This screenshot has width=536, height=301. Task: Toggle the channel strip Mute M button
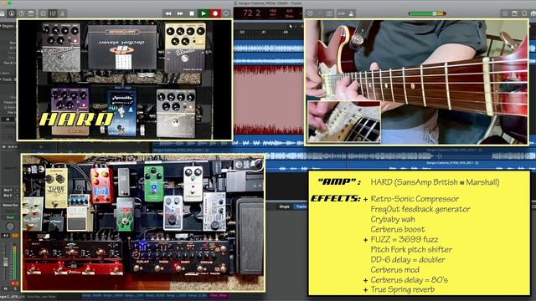point(5,288)
